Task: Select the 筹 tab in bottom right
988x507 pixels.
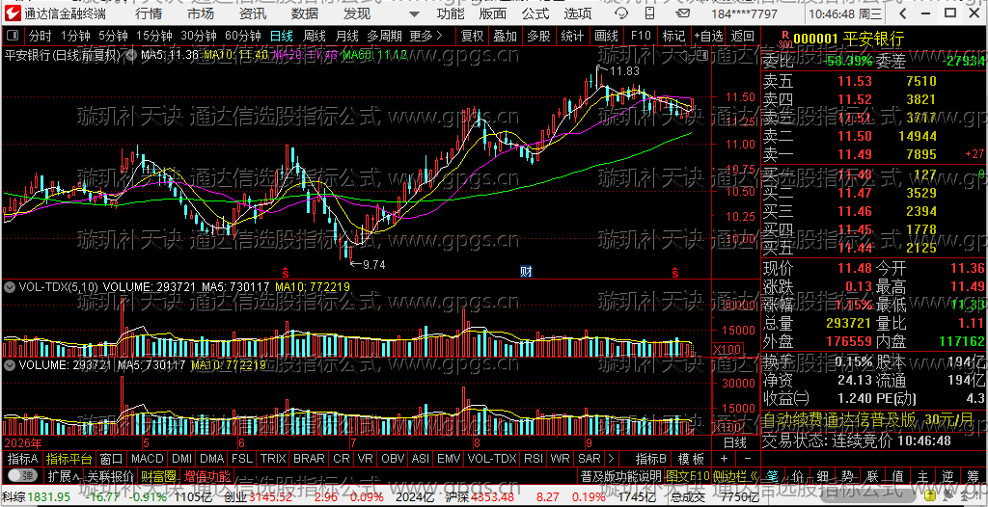Action: coord(973,474)
